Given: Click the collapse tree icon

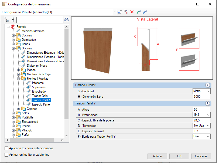Looking at the screenshot, I should 13,20.
